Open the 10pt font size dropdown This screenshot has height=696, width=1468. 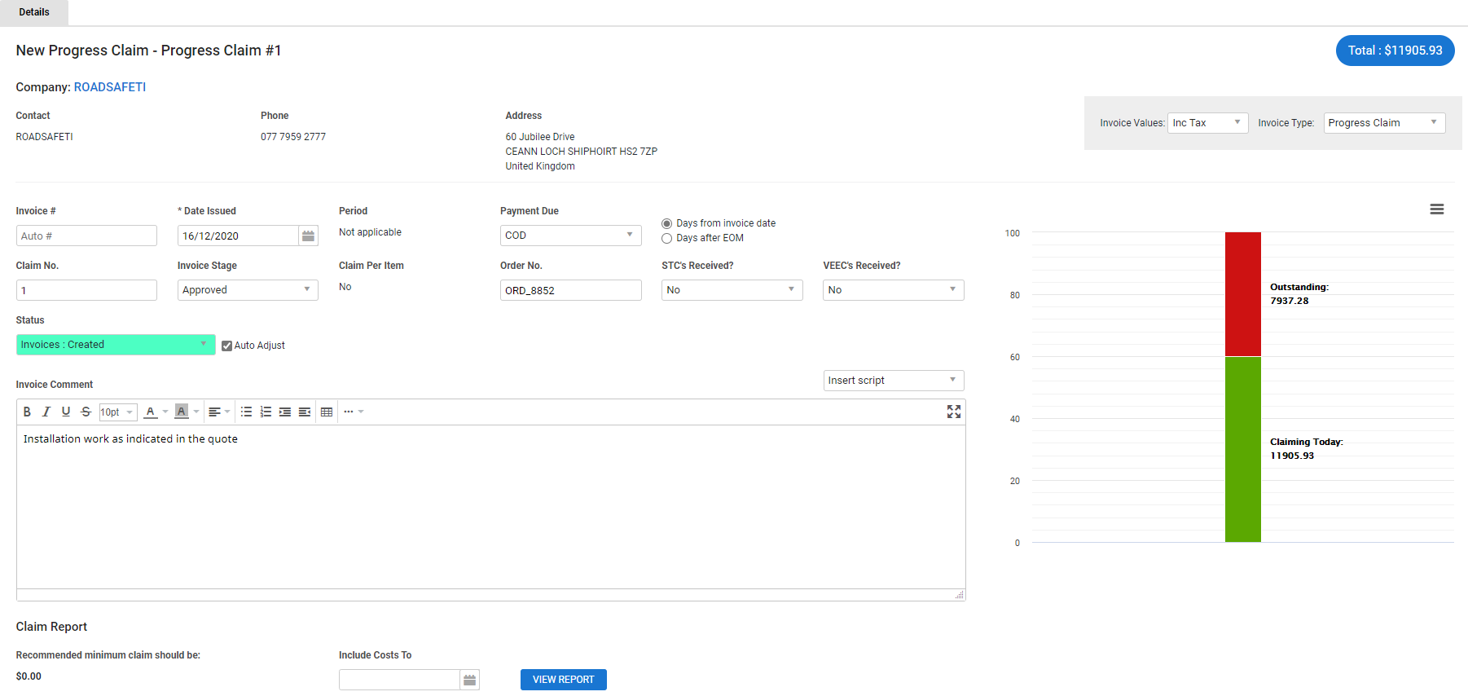[118, 412]
